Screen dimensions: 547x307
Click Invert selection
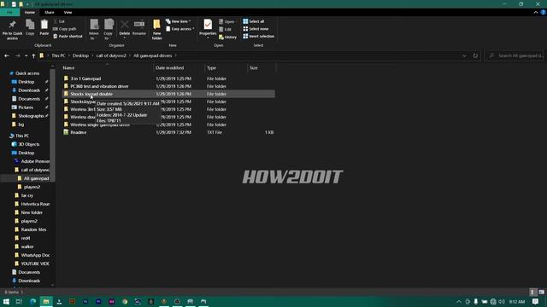pyautogui.click(x=258, y=36)
